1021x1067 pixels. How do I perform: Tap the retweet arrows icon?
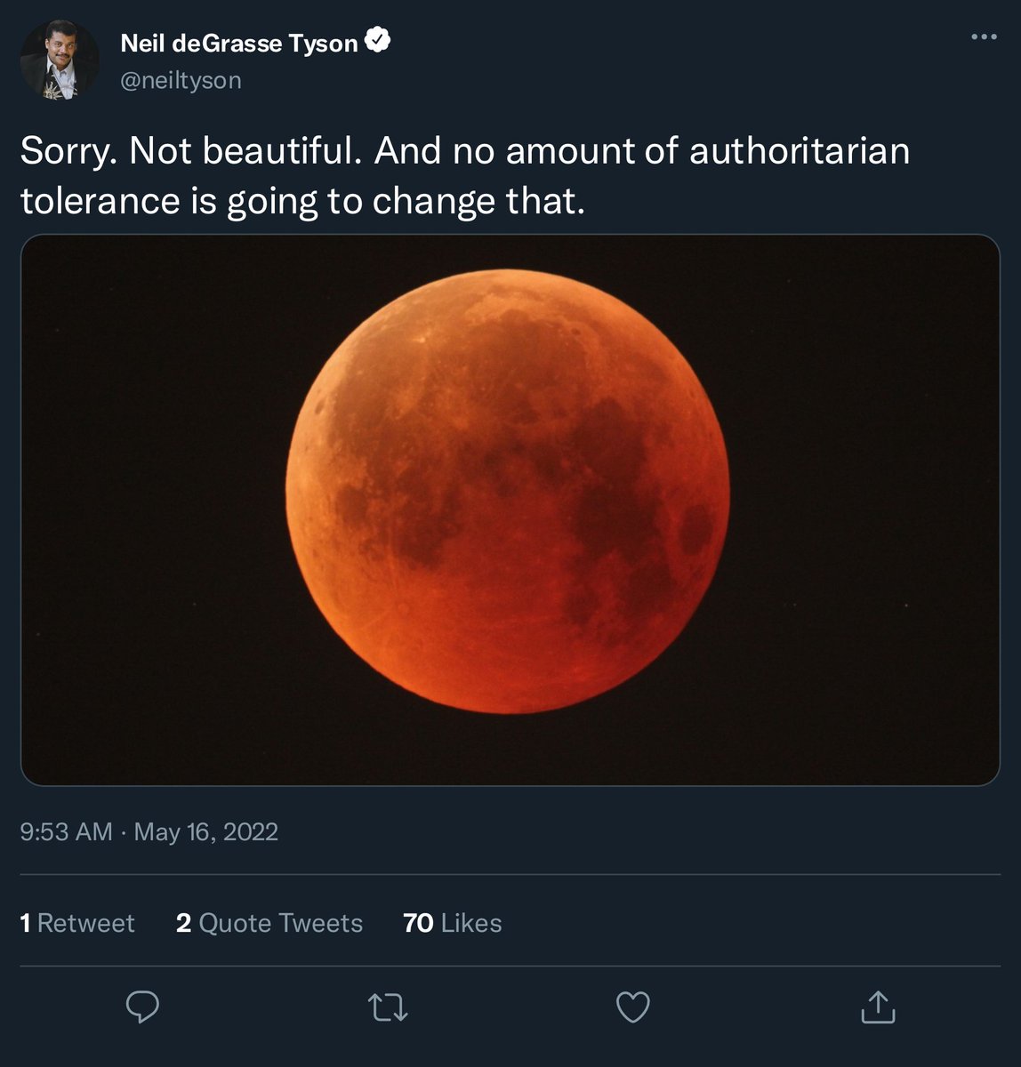388,1007
